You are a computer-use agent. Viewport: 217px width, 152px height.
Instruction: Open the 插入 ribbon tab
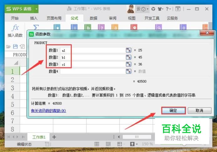coord(34,18)
